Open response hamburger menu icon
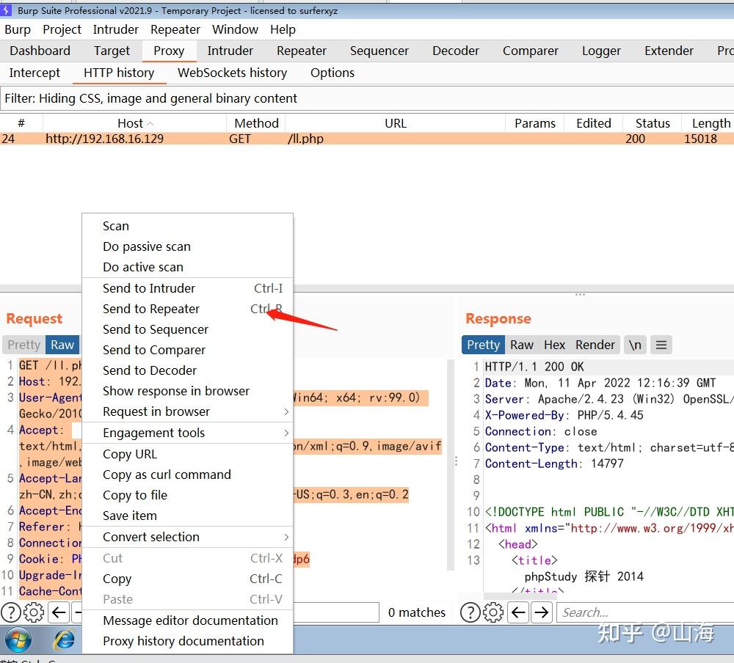The height and width of the screenshot is (663, 734). tap(661, 345)
